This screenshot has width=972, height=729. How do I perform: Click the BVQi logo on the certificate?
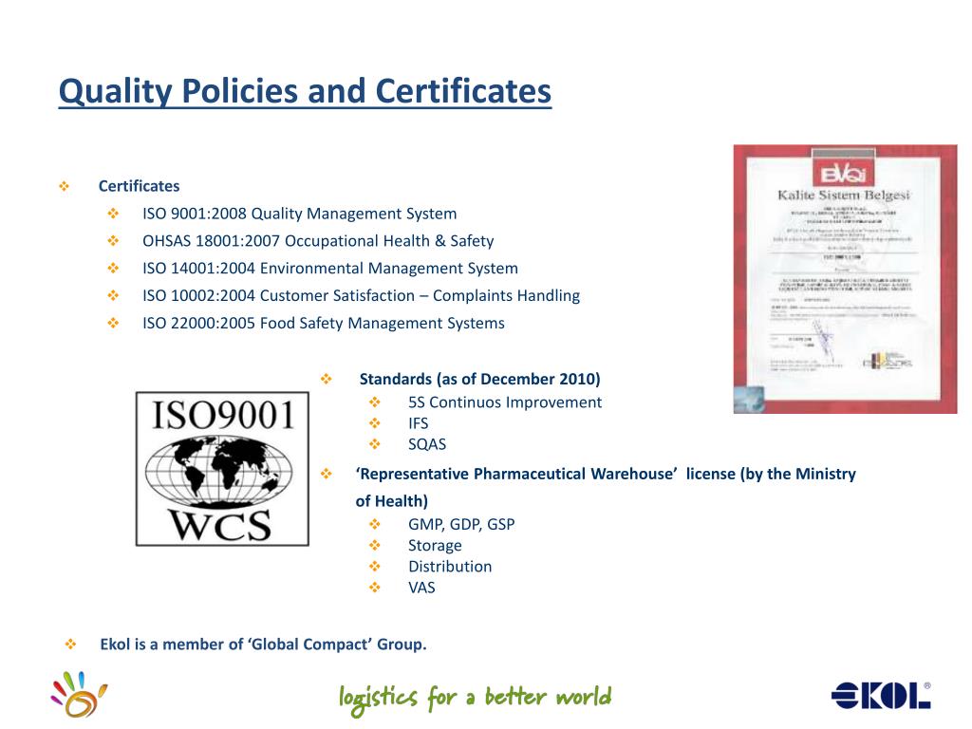pyautogui.click(x=843, y=173)
